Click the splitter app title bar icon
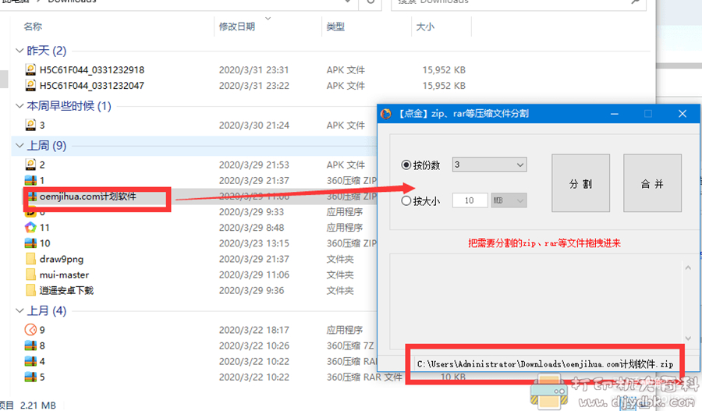This screenshot has height=411, width=702. click(x=386, y=114)
